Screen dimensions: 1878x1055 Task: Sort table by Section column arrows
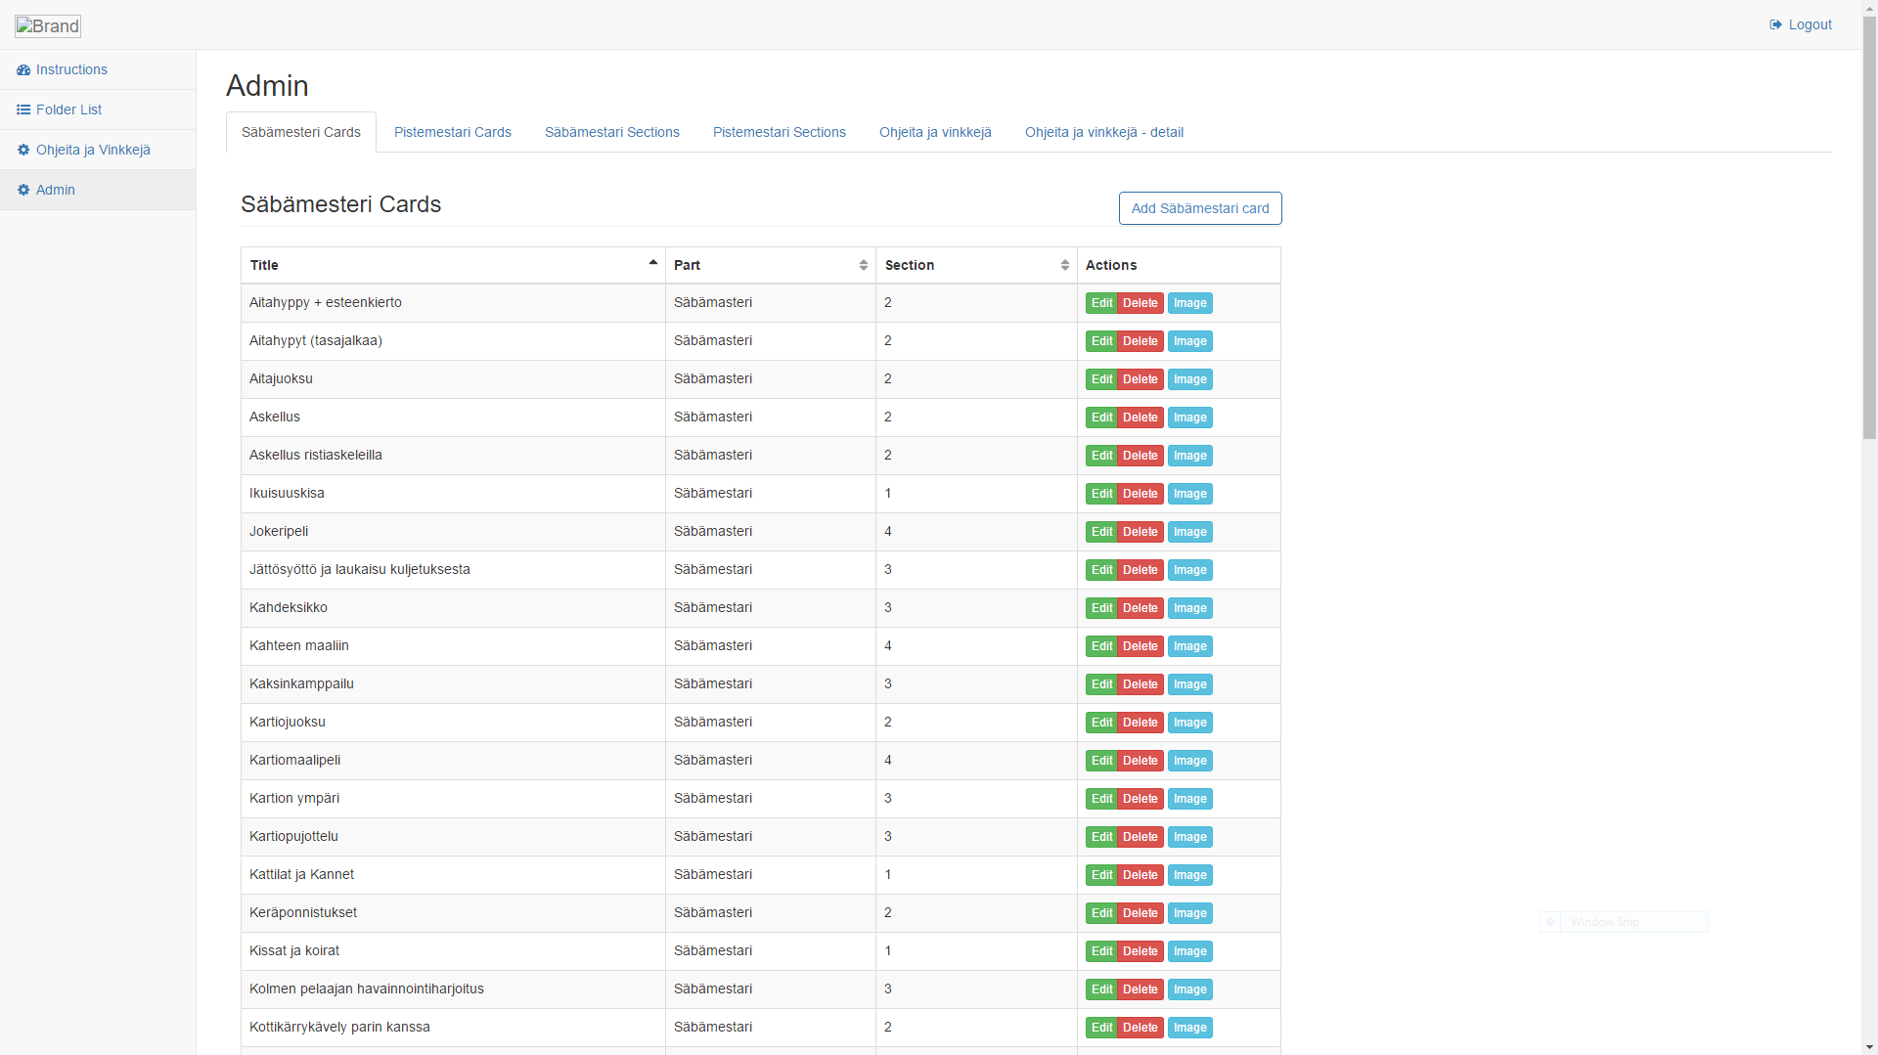(x=1064, y=265)
